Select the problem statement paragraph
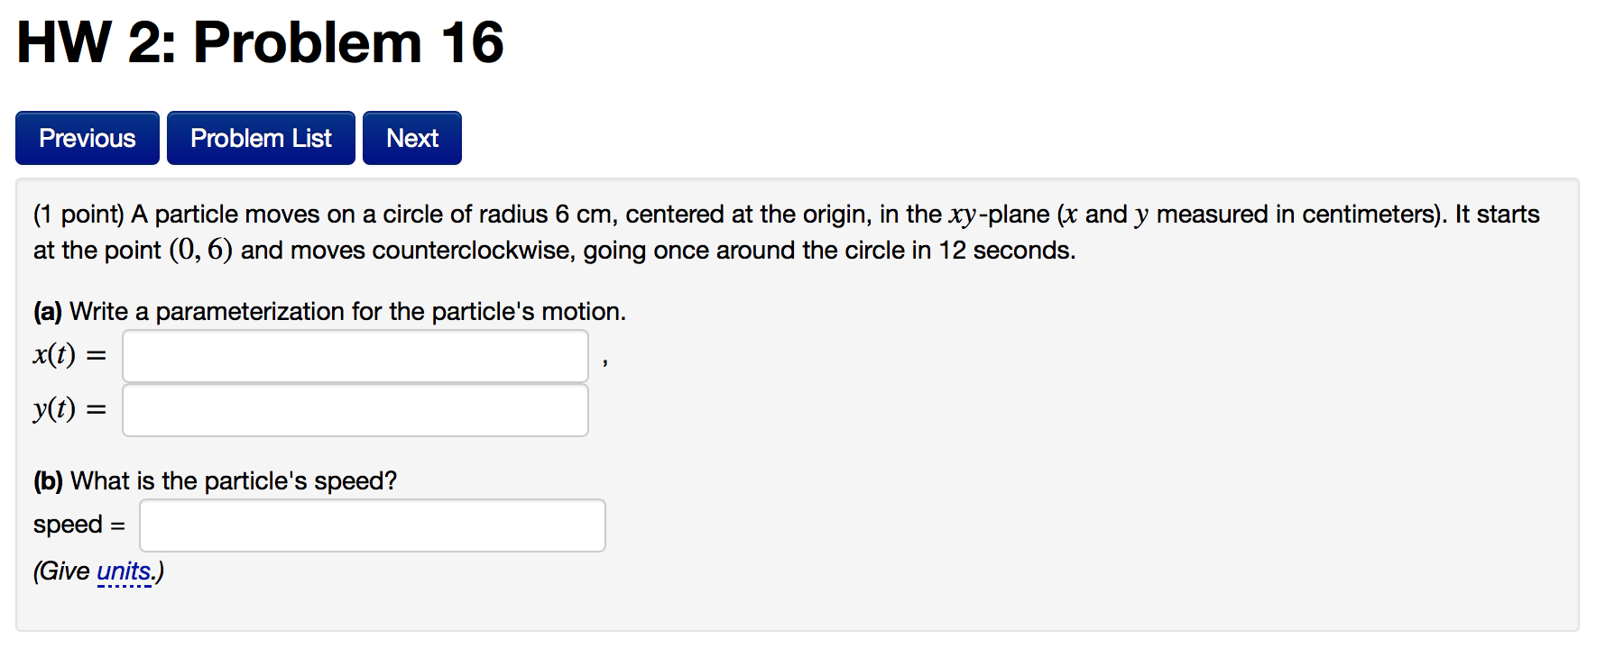The image size is (1624, 649). click(785, 232)
